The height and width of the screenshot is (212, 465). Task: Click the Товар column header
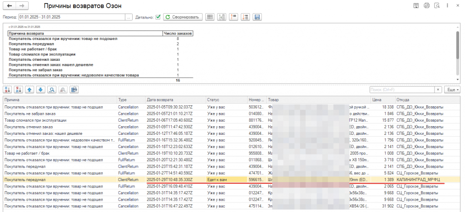pos(318,100)
